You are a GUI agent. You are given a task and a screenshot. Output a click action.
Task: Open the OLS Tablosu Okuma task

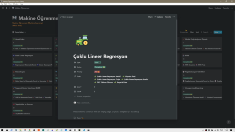[x=104, y=82]
